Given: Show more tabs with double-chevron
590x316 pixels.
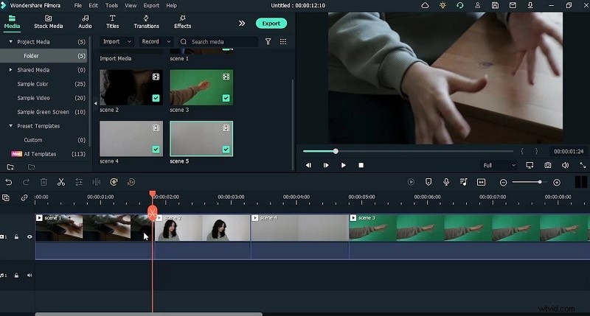Looking at the screenshot, I should click(x=242, y=24).
